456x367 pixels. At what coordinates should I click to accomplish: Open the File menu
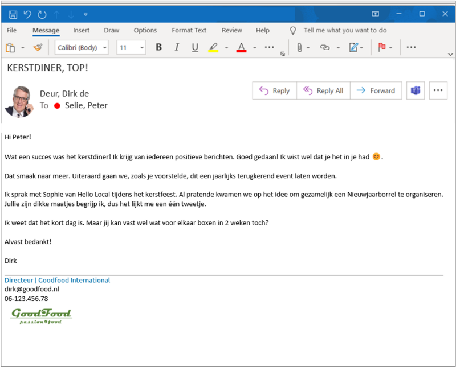coord(11,30)
